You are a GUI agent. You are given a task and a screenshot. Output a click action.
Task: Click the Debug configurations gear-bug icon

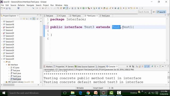[78, 8]
